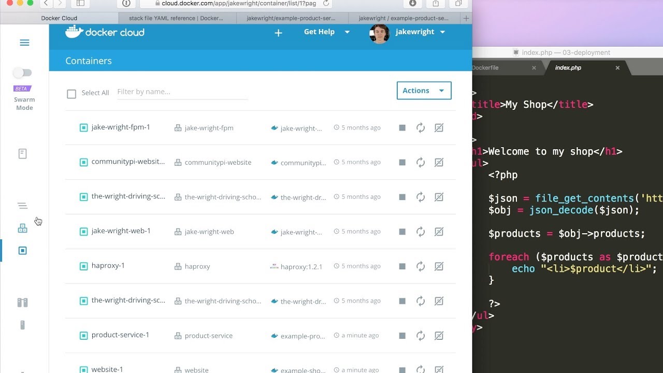Select the website-1 container link
This screenshot has width=663, height=373.
click(x=107, y=369)
